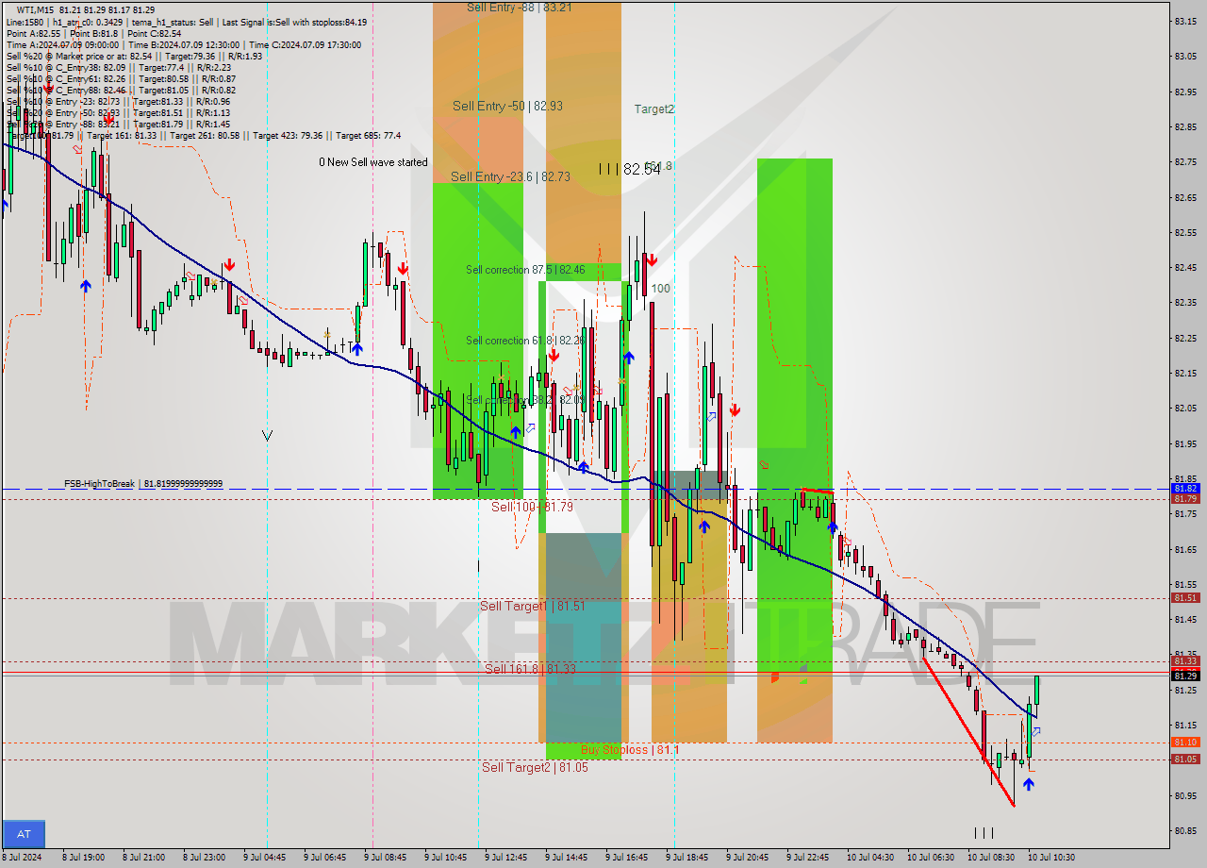Click the Sell Target1 | 81.51 label
1207x868 pixels.
(x=533, y=606)
